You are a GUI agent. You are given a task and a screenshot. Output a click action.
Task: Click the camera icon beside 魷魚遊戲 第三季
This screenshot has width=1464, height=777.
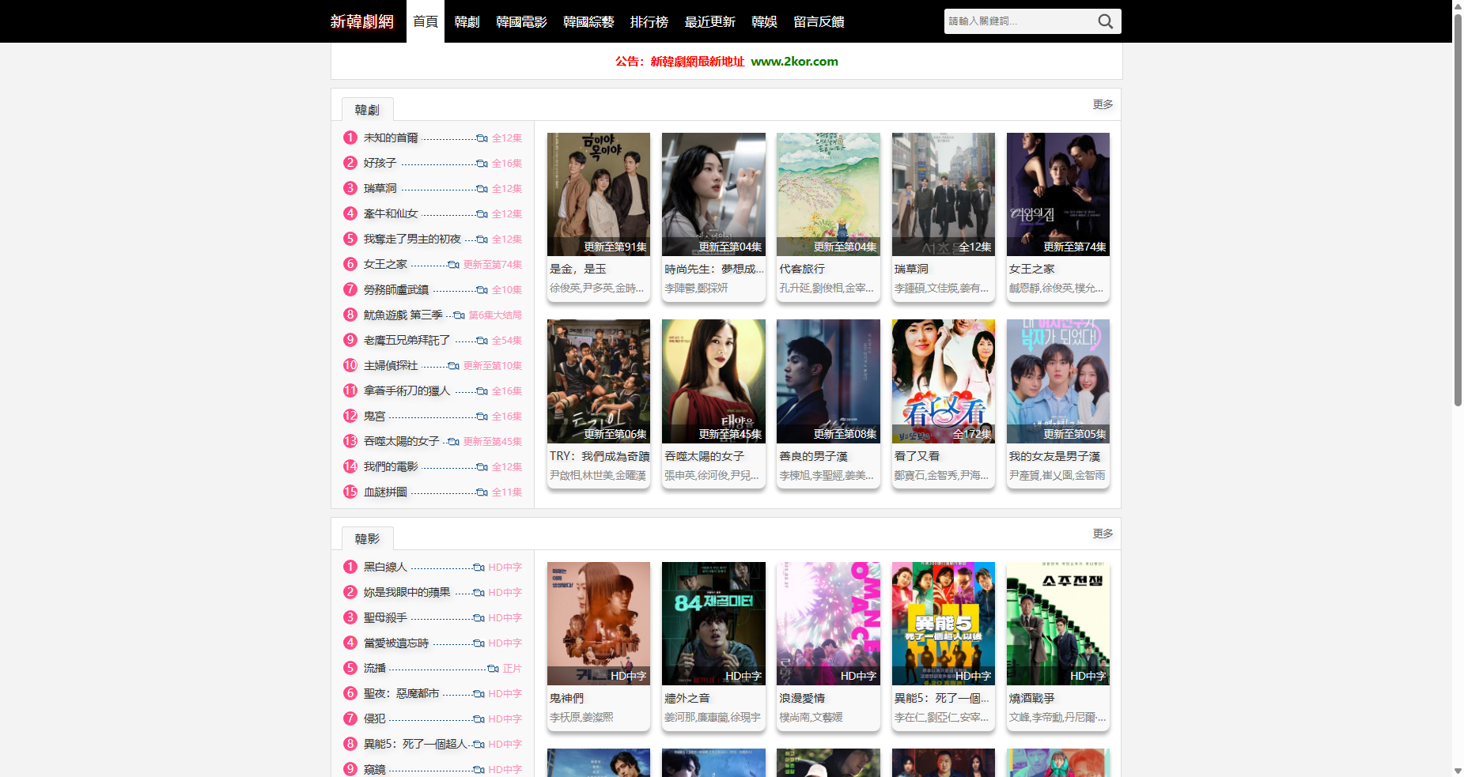tap(459, 315)
